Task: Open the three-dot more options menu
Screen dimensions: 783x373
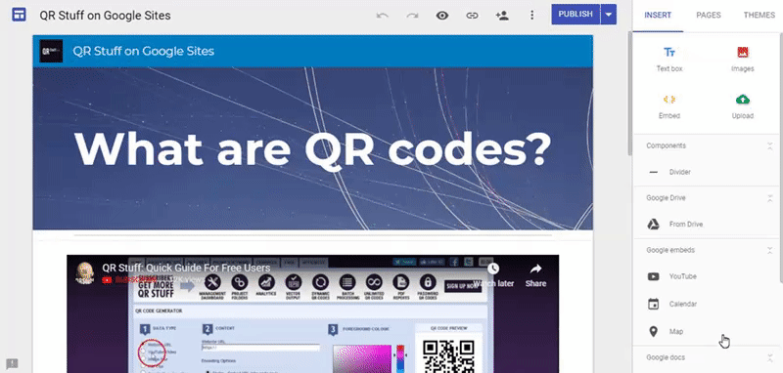Action: (531, 16)
